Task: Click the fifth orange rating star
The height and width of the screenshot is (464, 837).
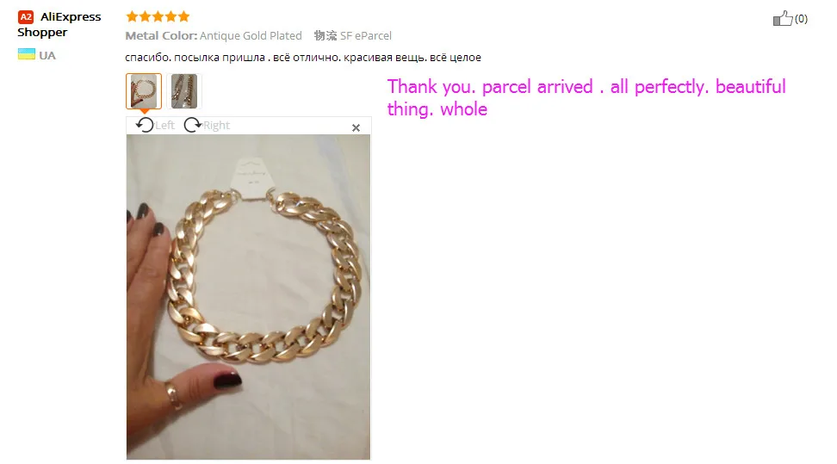Action: tap(183, 16)
